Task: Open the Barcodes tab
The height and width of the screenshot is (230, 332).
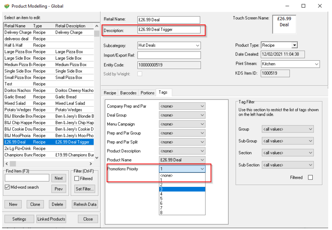Action: [x=128, y=93]
